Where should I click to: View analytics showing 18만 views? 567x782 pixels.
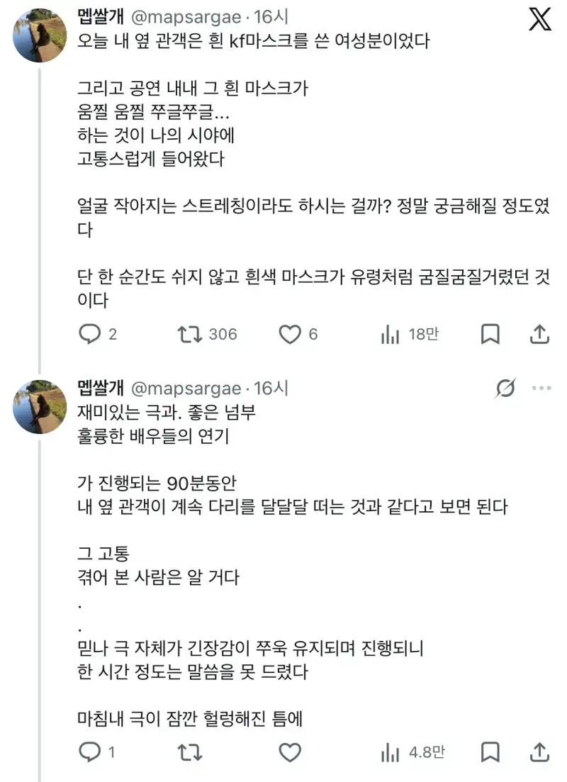click(x=410, y=334)
